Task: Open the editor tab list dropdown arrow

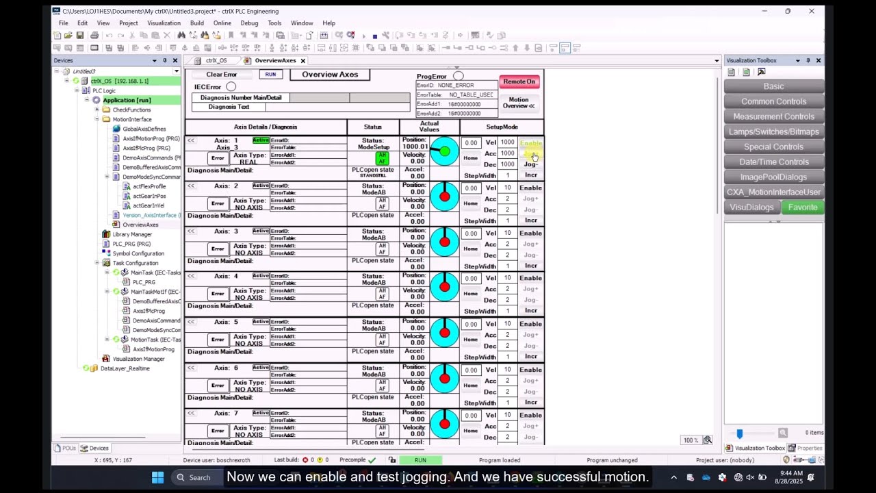Action: pos(717,61)
